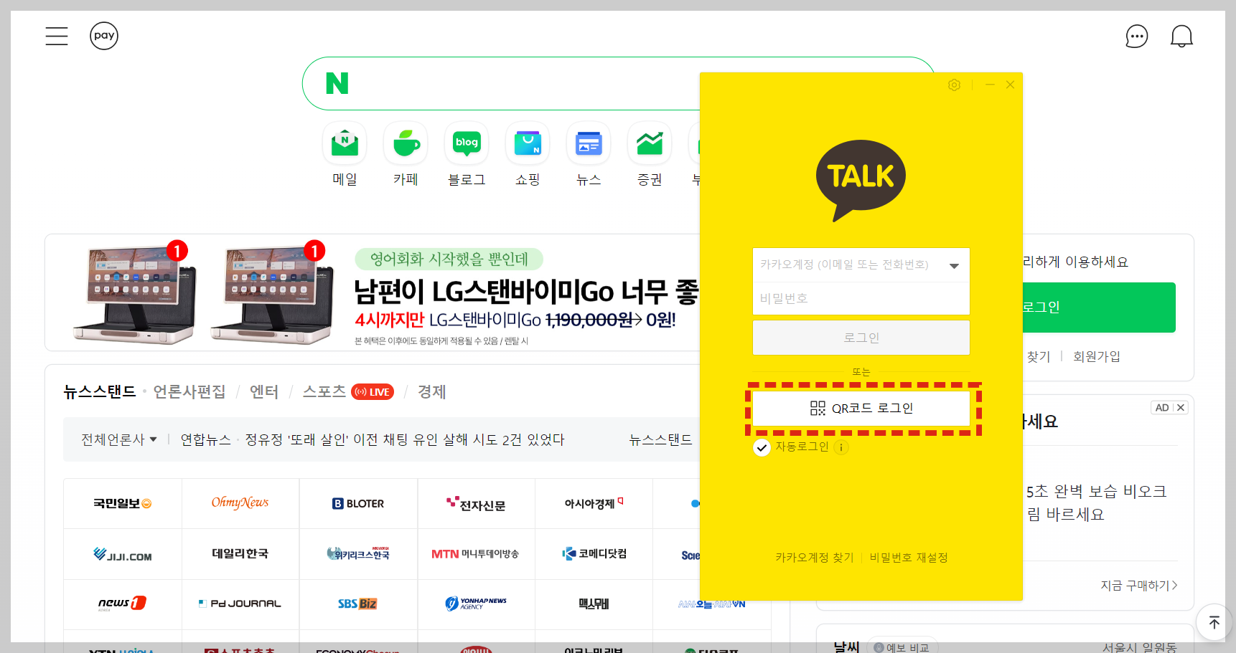
Task: Toggle the 자동로그인 checkbox
Action: click(x=762, y=448)
